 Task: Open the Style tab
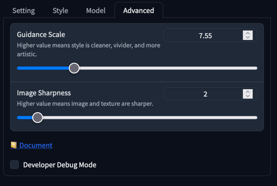(60, 11)
